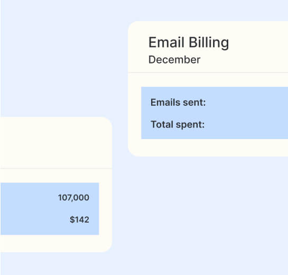
Task: Select the $142 total value
Action: click(79, 219)
